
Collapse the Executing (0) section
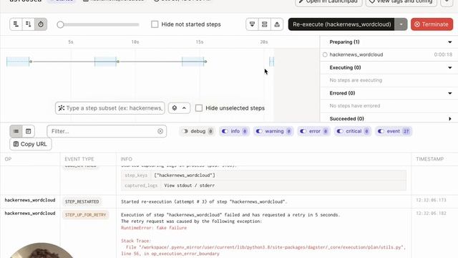[x=450, y=67]
